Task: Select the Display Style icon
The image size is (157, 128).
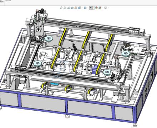Action: pyautogui.click(x=85, y=8)
